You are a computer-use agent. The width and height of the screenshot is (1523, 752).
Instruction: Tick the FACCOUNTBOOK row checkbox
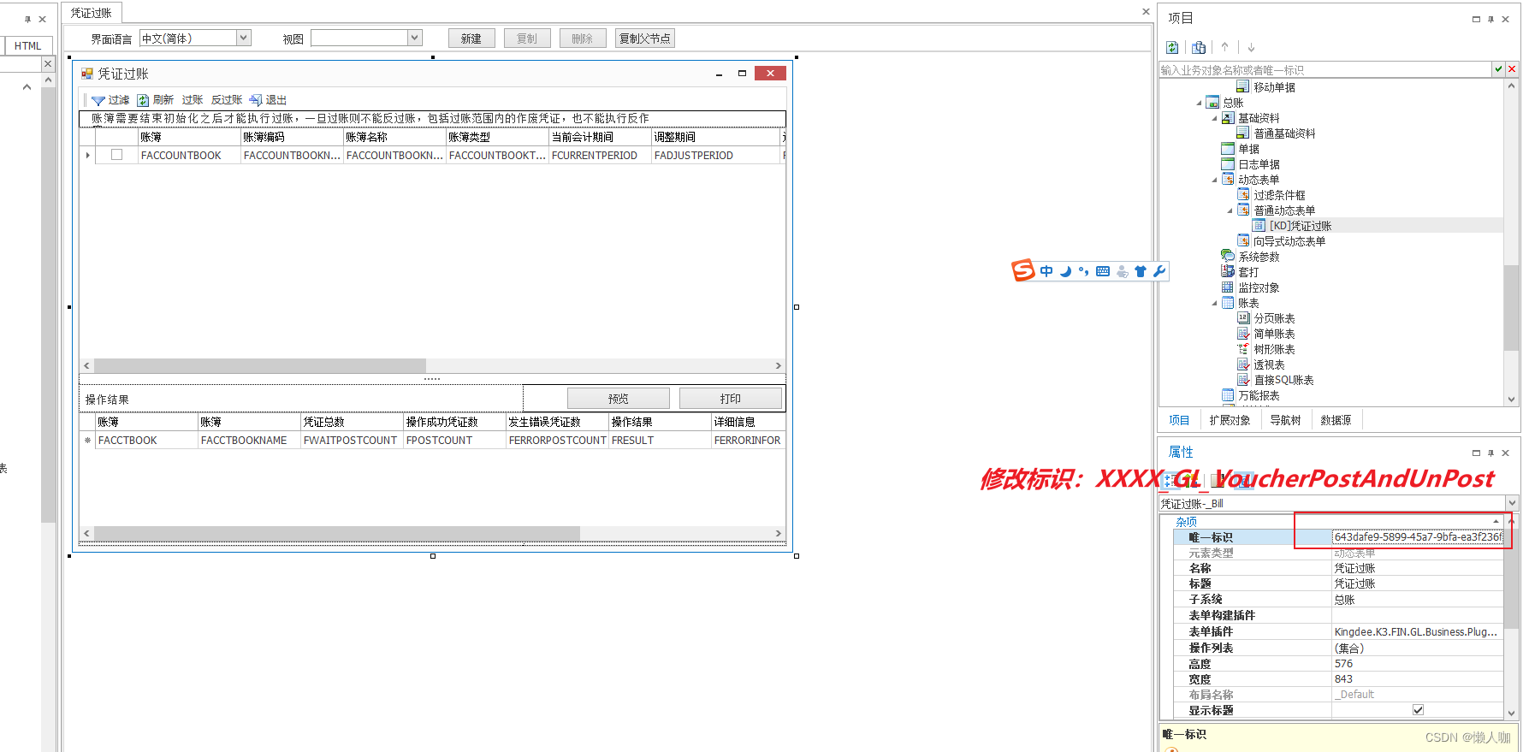pyautogui.click(x=117, y=155)
